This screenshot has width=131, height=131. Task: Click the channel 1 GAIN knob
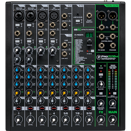[x=17, y=50]
